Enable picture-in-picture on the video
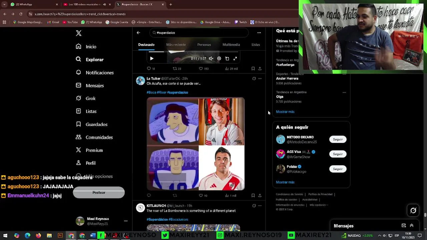427x240 pixels. [x=227, y=59]
